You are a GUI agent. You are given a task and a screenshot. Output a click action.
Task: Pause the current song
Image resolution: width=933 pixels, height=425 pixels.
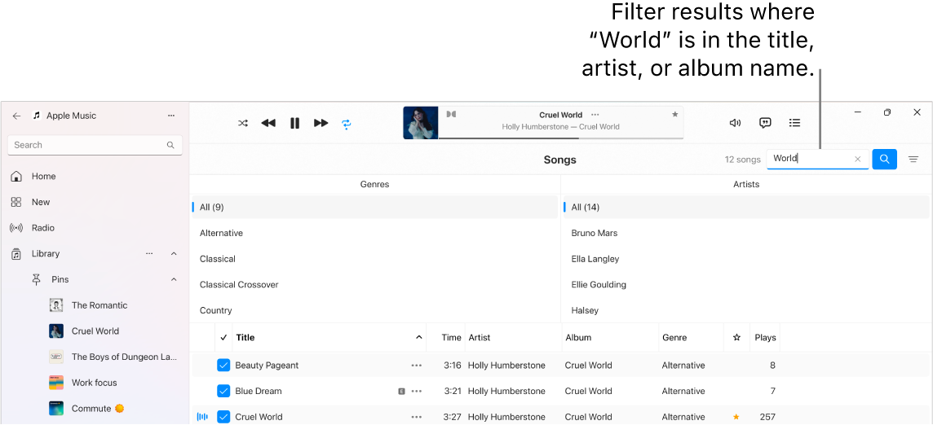pyautogui.click(x=294, y=123)
